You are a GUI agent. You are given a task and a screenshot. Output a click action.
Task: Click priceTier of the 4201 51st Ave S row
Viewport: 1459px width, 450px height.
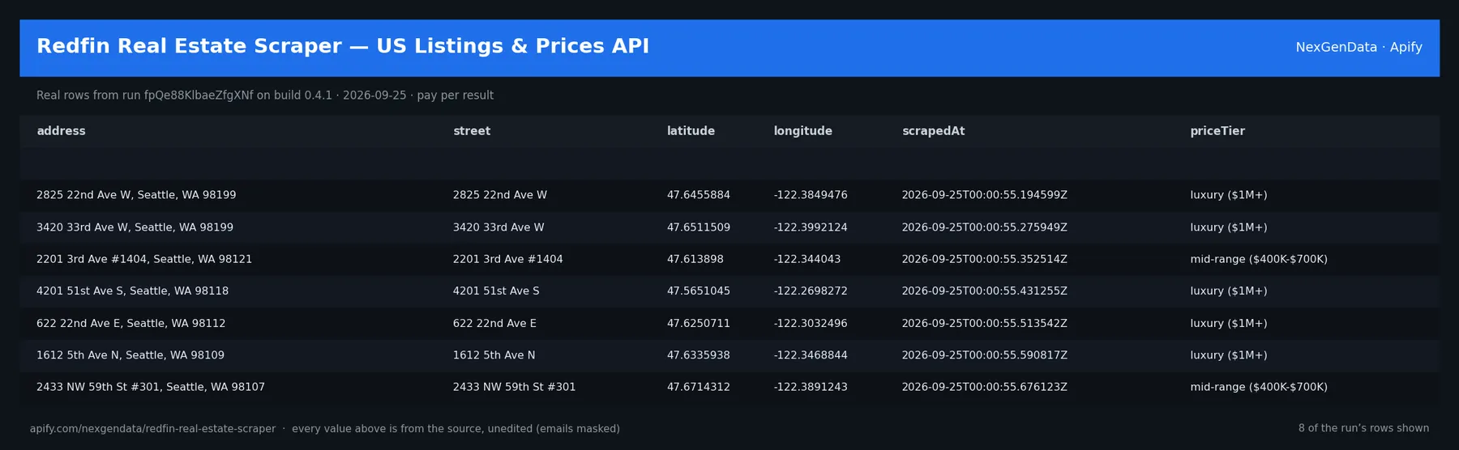point(1229,291)
